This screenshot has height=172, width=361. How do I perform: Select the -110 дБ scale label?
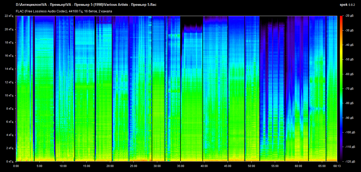(x=350, y=146)
